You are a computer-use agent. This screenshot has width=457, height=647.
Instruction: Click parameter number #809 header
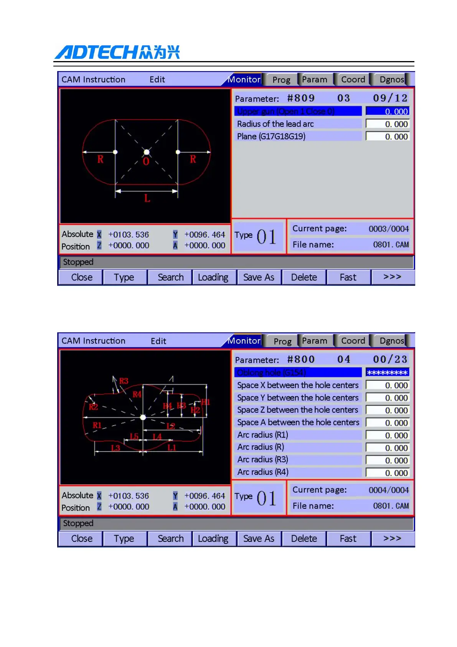click(x=301, y=98)
